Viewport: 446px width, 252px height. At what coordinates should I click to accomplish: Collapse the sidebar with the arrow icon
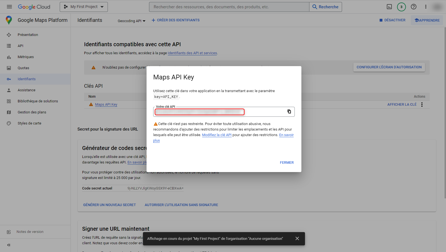tap(9, 245)
